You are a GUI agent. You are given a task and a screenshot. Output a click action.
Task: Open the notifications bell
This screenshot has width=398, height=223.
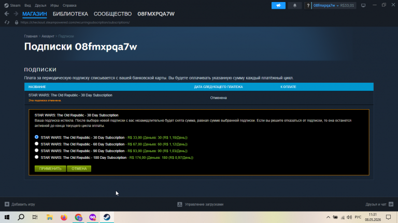pyautogui.click(x=295, y=5)
